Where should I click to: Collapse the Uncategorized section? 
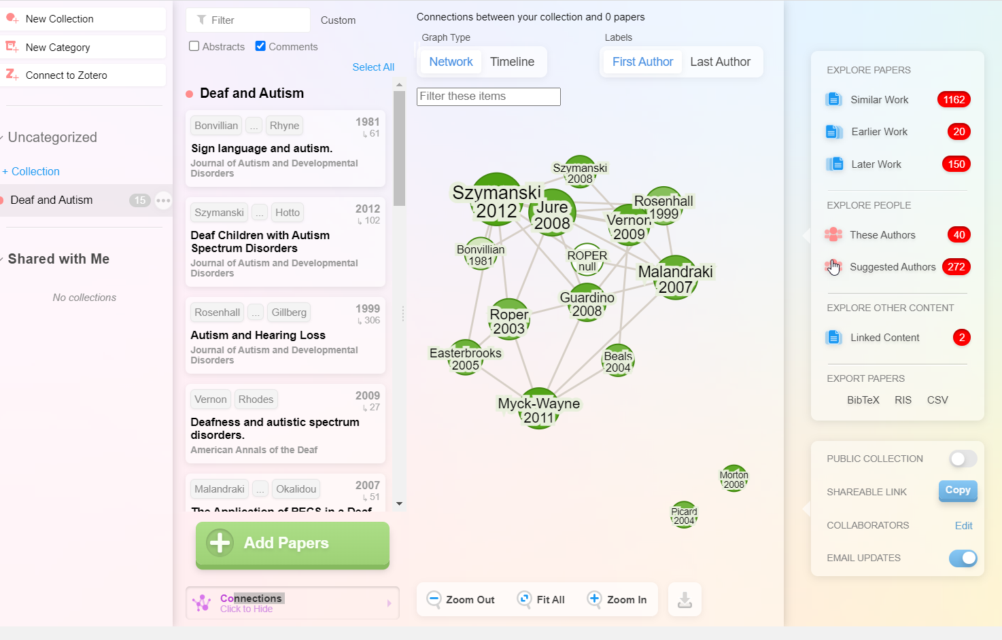(3, 138)
